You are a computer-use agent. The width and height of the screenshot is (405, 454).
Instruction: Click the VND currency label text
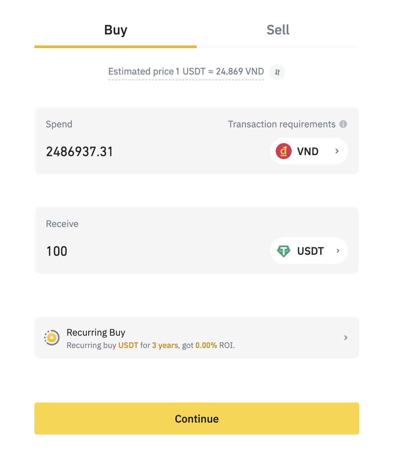[x=308, y=151]
